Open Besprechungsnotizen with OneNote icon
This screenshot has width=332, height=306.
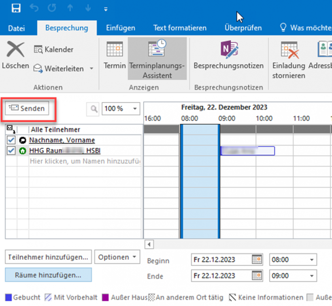click(x=228, y=50)
